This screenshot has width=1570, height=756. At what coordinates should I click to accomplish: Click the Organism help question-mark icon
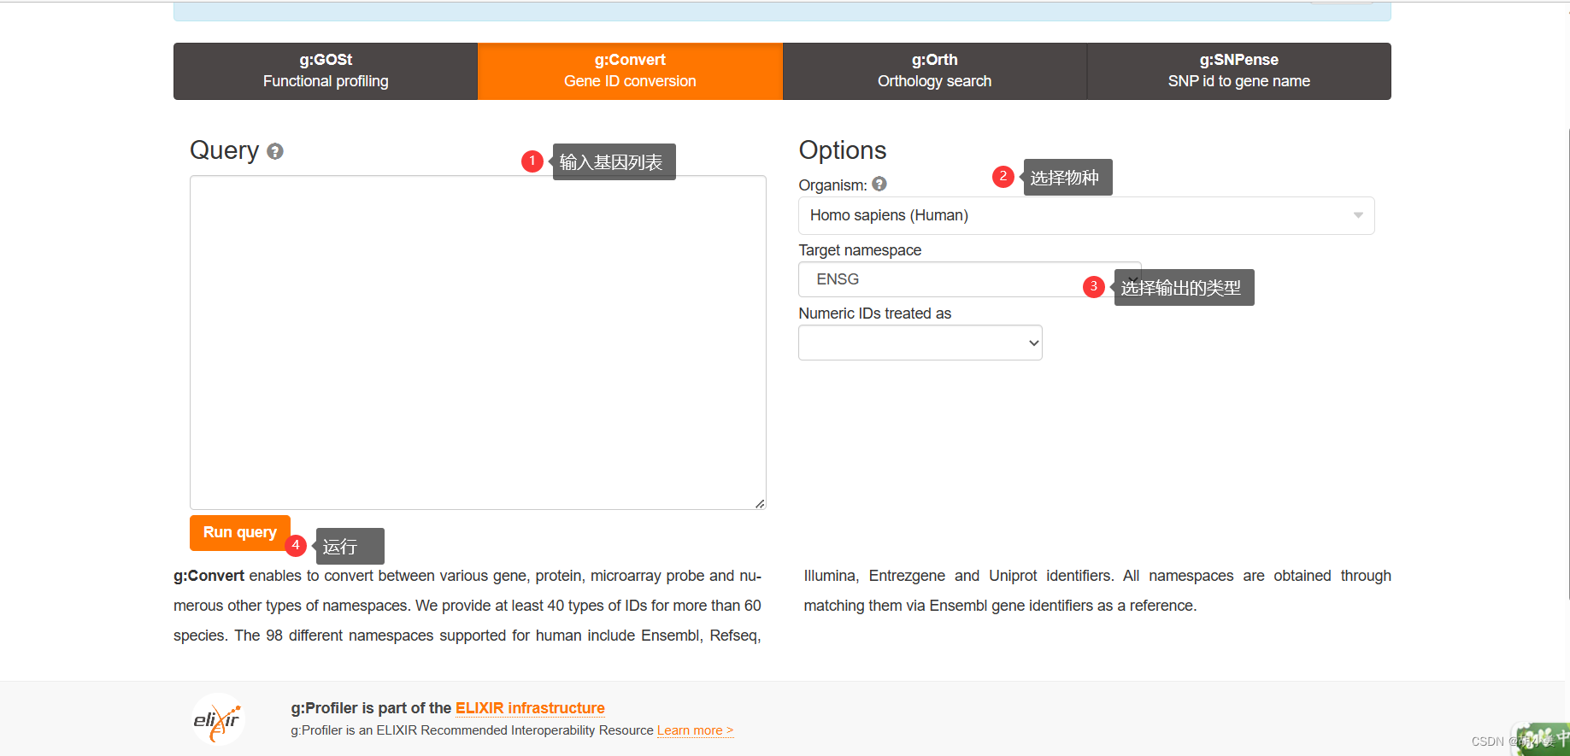(x=879, y=184)
